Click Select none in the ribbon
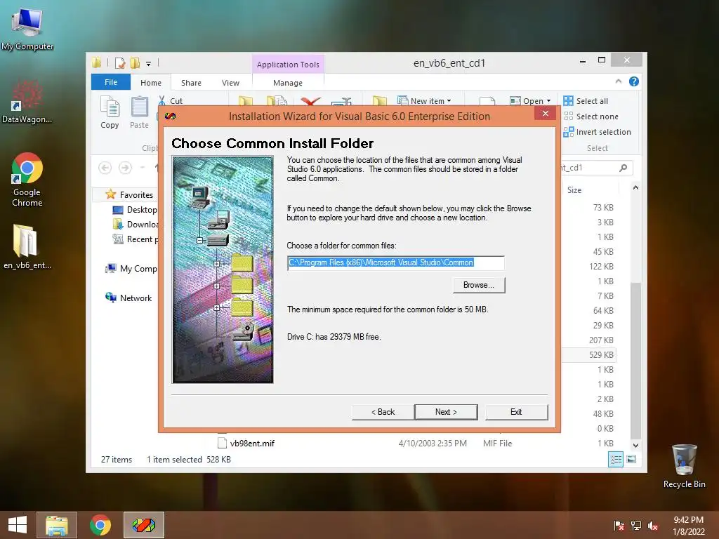 click(x=591, y=117)
